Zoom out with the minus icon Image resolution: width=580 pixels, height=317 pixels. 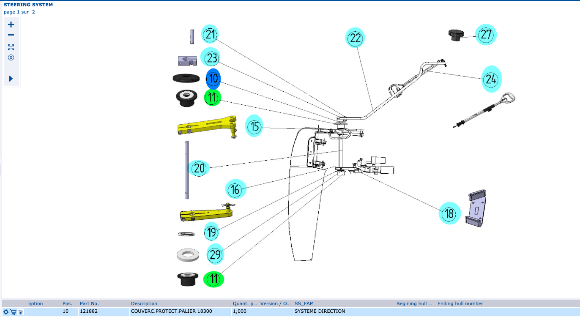(x=11, y=35)
